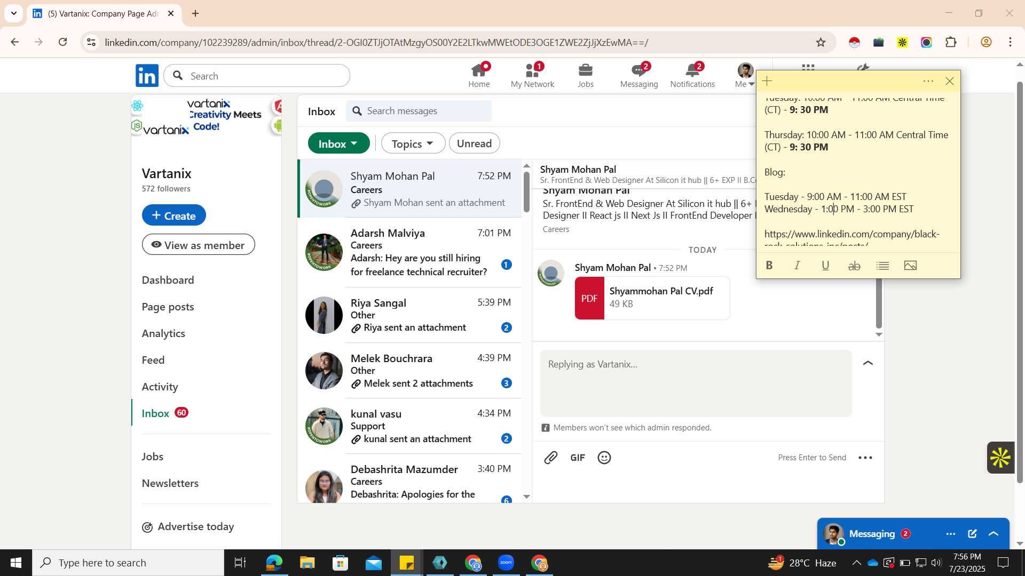Open LinkedIn Home from the nav bar
This screenshot has height=576, width=1025.
click(479, 75)
